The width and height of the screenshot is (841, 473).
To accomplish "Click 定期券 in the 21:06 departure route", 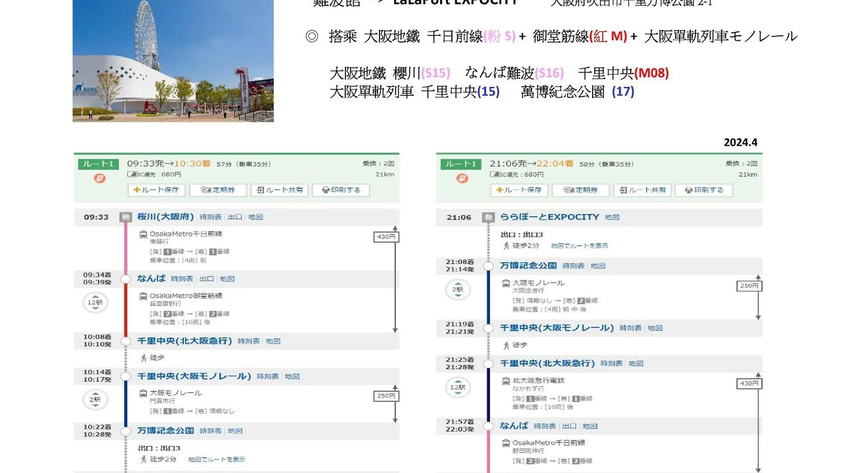I will pos(580,190).
